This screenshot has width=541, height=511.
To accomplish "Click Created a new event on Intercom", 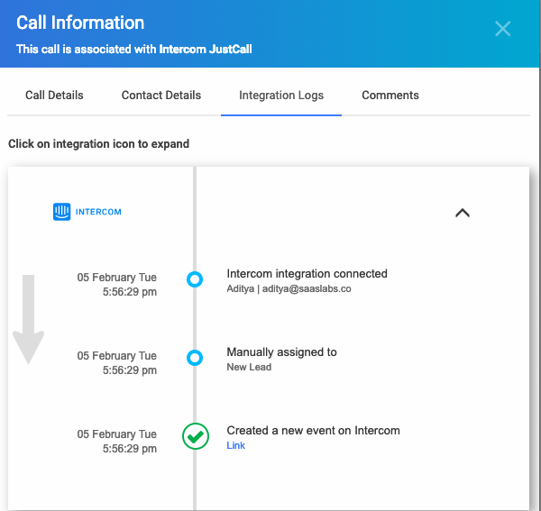I will click(x=313, y=431).
